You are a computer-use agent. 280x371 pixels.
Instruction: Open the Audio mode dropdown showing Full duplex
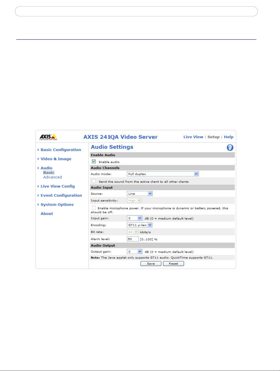point(163,174)
